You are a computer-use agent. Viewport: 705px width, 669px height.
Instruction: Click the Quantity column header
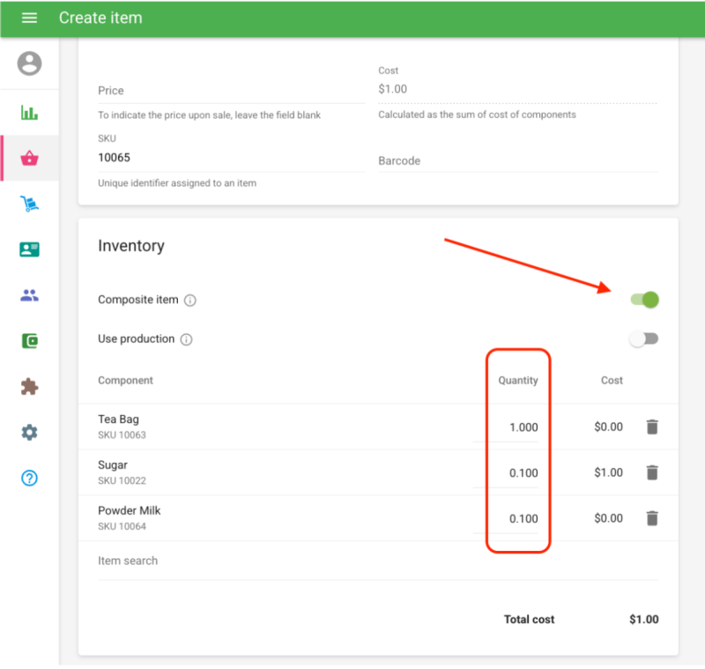click(518, 381)
